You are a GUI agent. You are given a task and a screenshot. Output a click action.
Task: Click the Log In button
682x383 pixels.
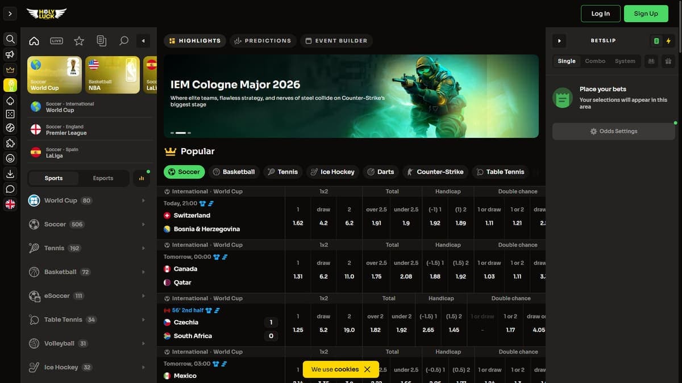tap(600, 14)
